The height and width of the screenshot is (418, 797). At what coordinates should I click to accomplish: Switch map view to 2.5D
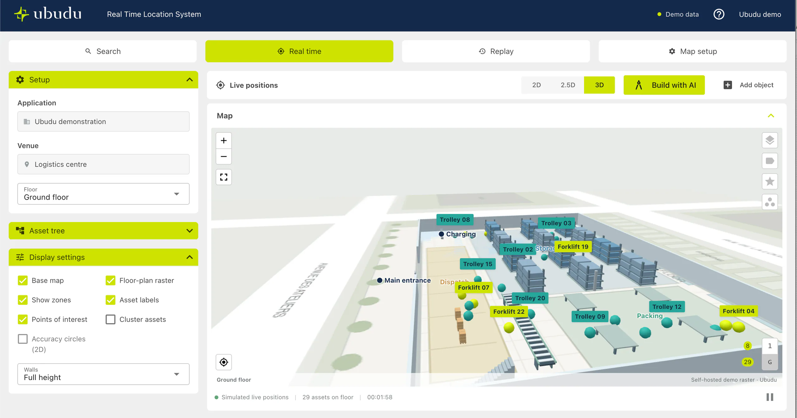tap(568, 85)
